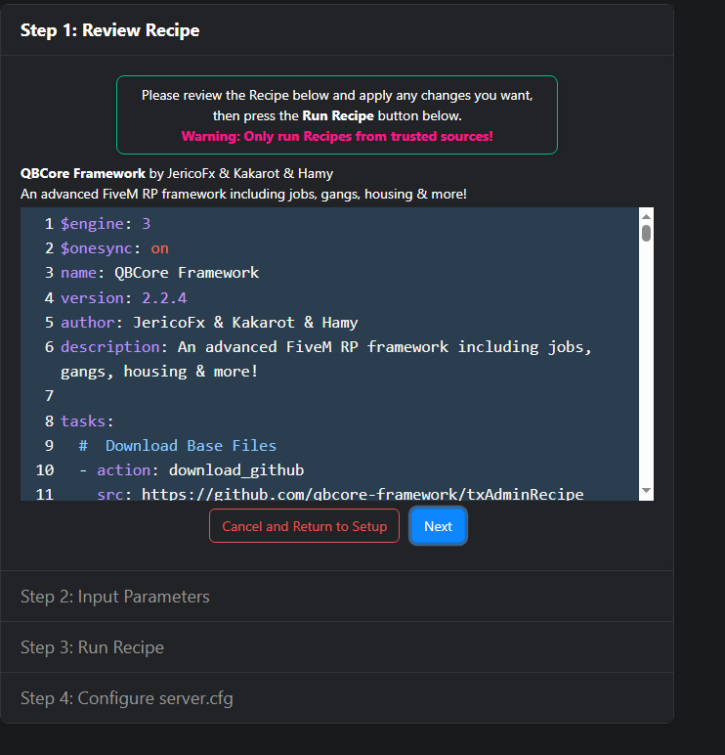The width and height of the screenshot is (725, 755).
Task: Click the # Download Base Files comment
Action: click(178, 445)
